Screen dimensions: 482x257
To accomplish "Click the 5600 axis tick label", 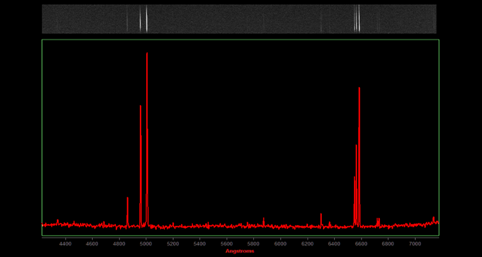I will [227, 244].
